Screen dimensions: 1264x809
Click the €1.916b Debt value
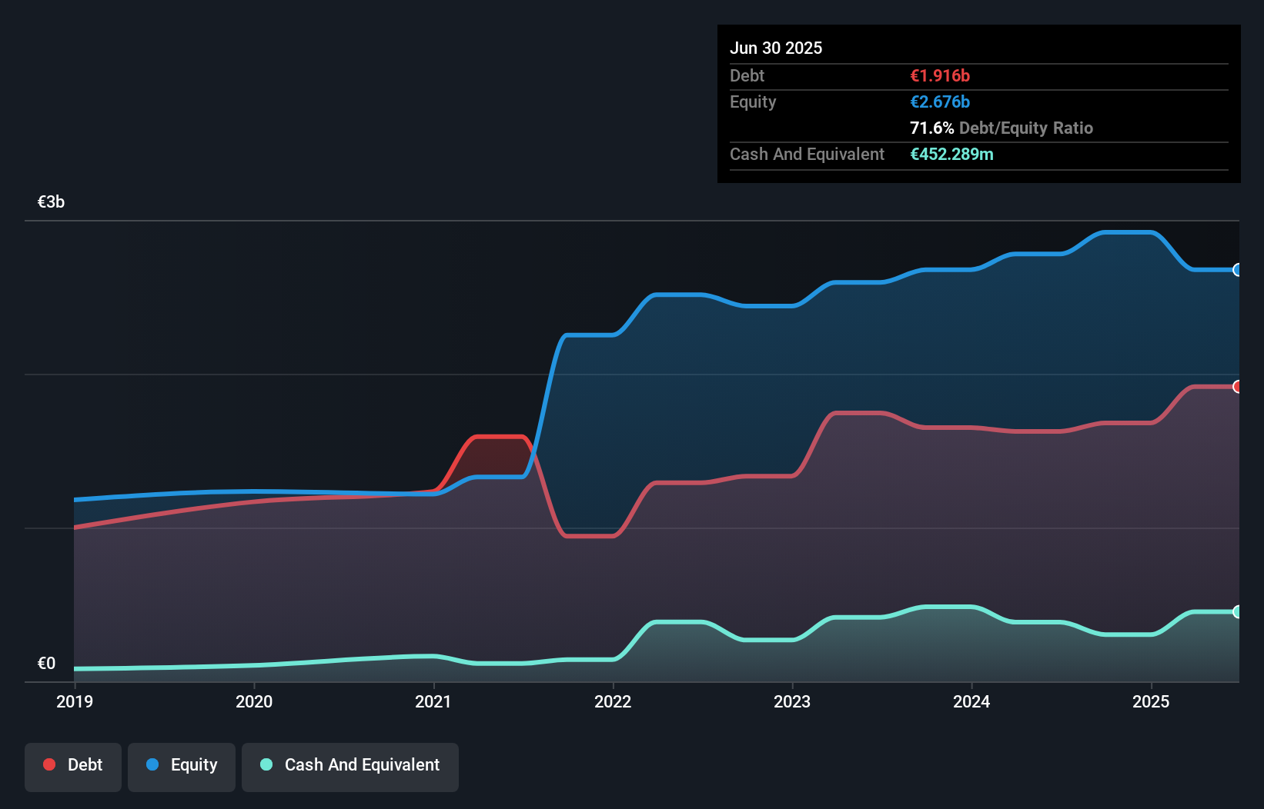pos(940,75)
